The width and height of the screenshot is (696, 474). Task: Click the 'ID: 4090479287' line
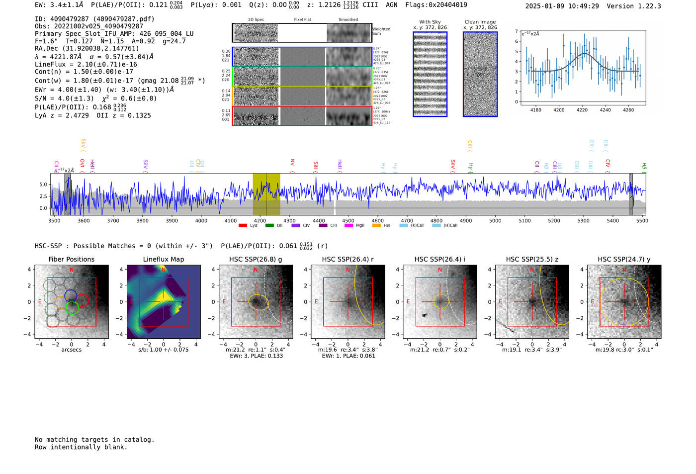(x=94, y=19)
